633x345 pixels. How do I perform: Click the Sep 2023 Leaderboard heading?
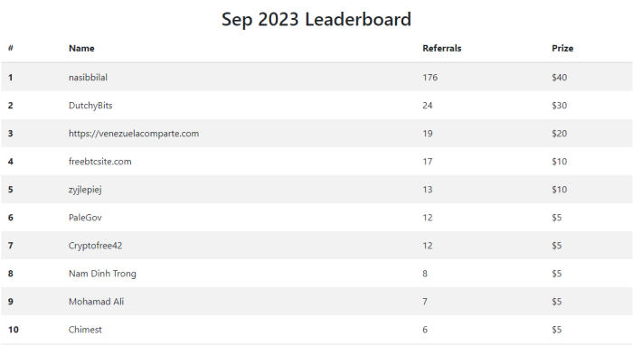click(316, 20)
